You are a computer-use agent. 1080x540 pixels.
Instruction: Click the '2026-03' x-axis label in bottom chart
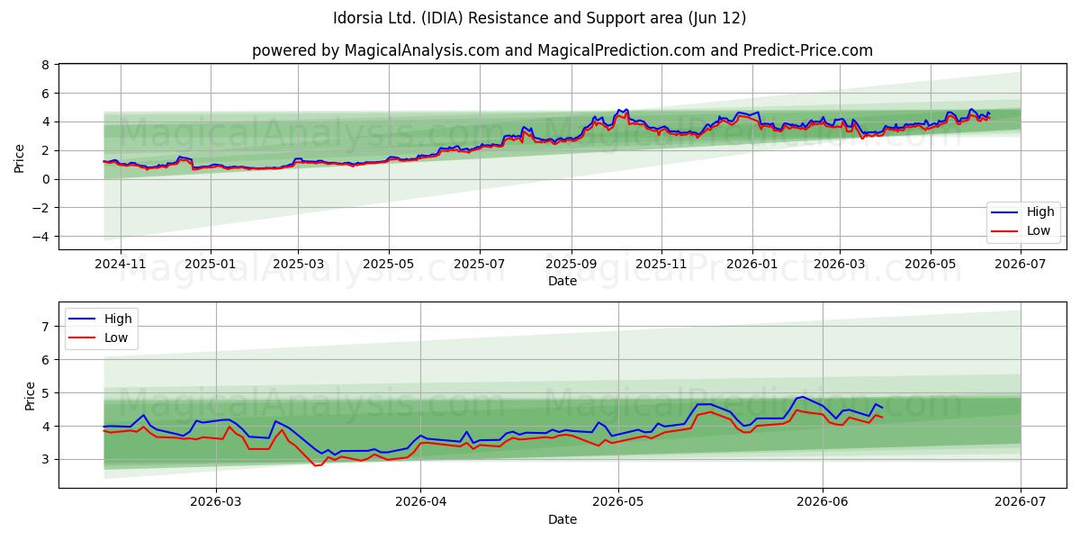217,503
